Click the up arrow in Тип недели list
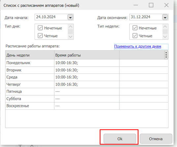 (x=165, y=27)
